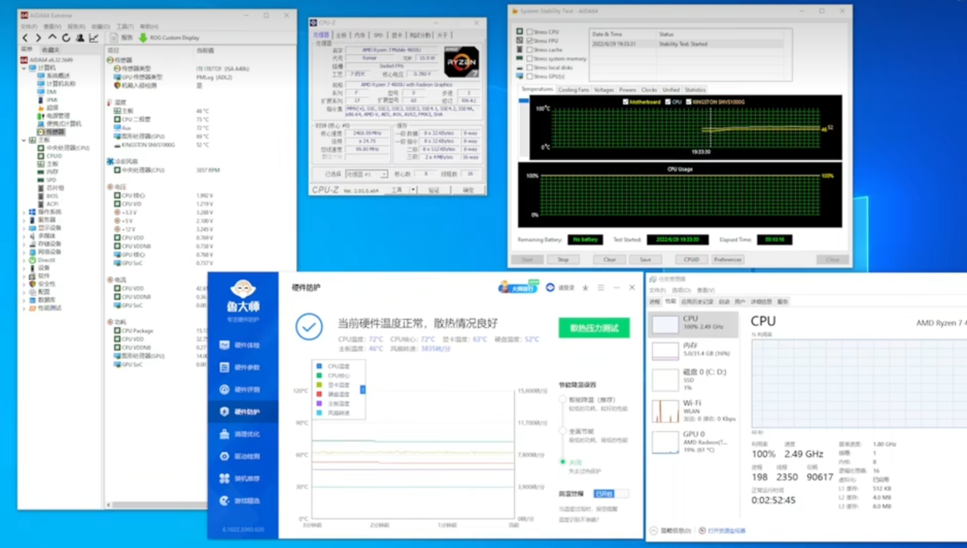Click the refresh icon in AIDA64 toolbar
967x548 pixels.
pos(66,38)
